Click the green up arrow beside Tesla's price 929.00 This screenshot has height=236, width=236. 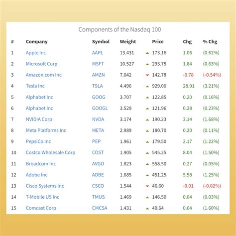[x=147, y=86]
